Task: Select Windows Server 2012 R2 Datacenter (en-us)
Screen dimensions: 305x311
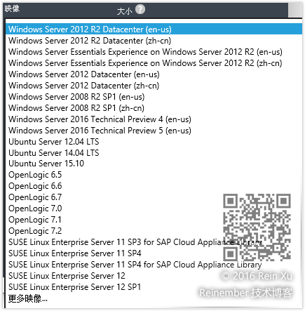Action: [154, 29]
